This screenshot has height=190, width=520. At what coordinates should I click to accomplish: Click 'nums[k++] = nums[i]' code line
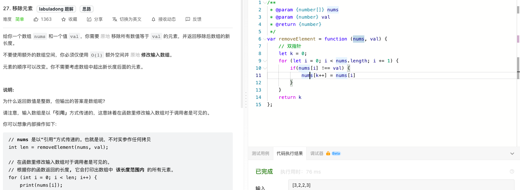click(x=329, y=75)
